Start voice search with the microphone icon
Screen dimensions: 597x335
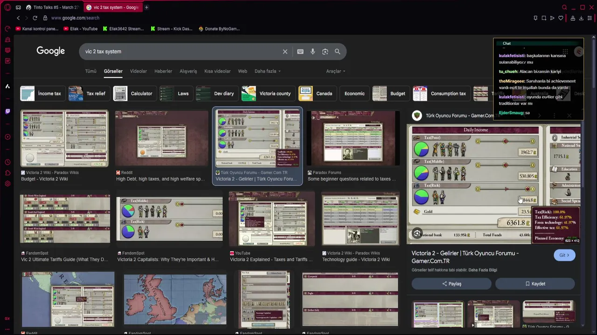tap(313, 52)
